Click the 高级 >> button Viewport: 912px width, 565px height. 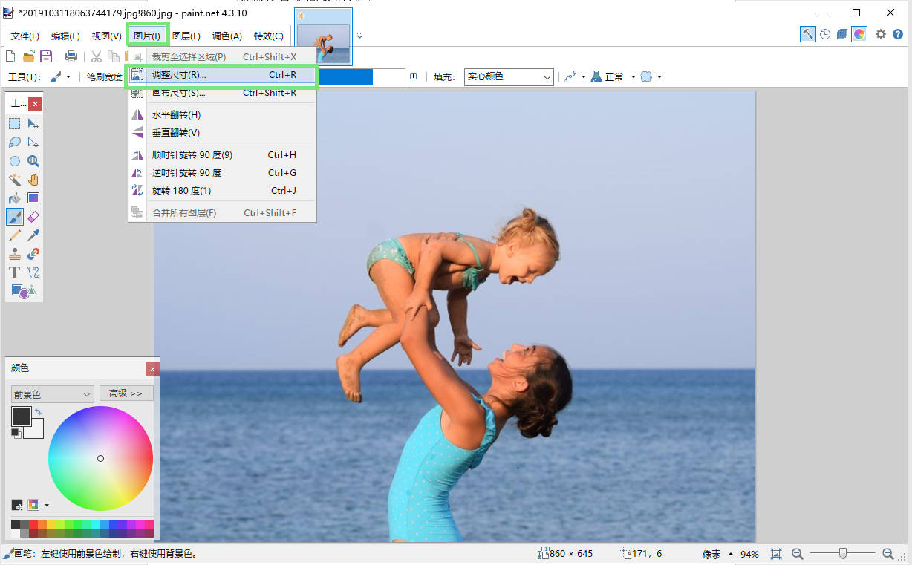126,393
